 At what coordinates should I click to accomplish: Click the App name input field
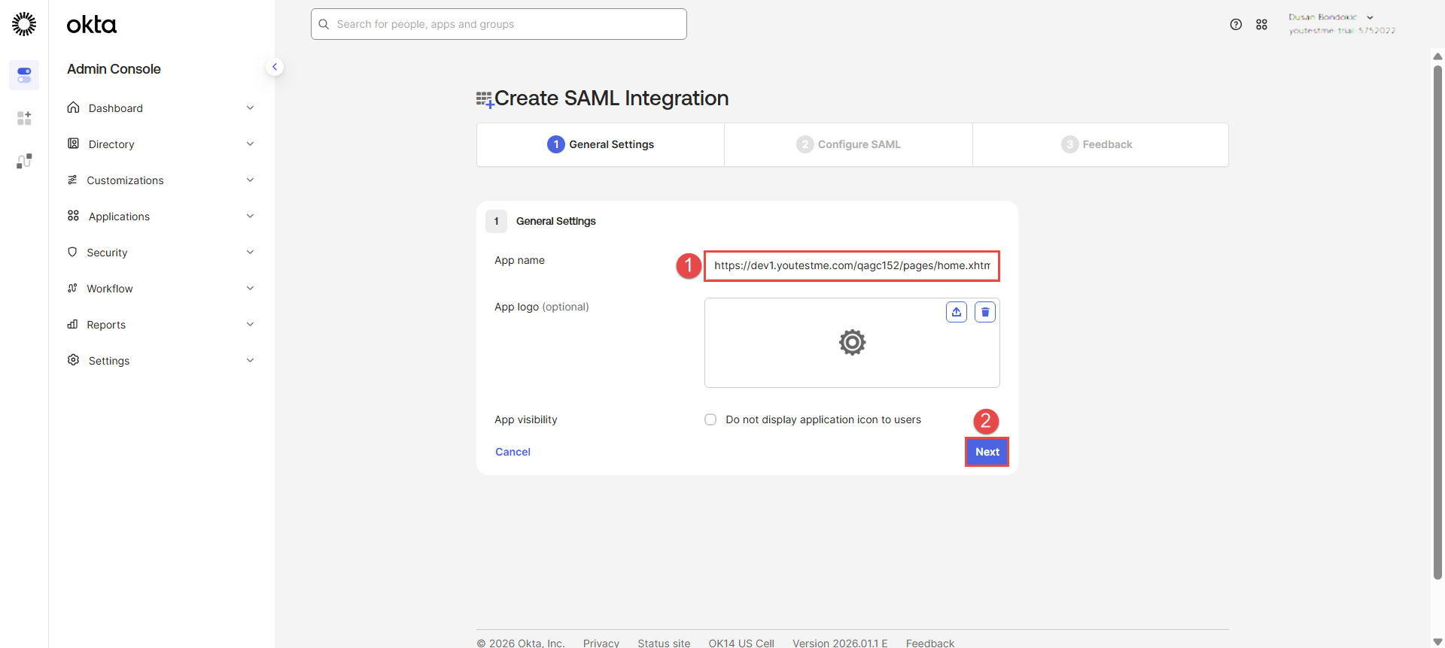coord(851,266)
